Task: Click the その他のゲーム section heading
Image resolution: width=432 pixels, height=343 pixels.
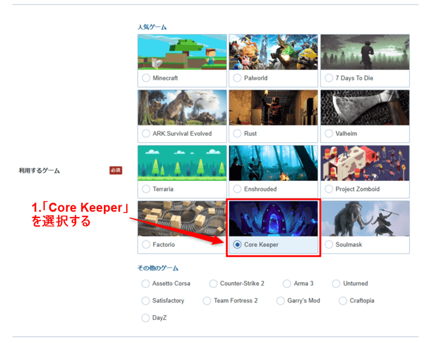Action: (x=158, y=268)
